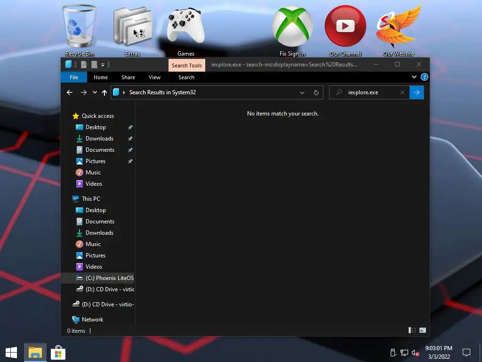Switch to the Share ribbon tab
This screenshot has height=362, width=482.
pyautogui.click(x=128, y=77)
